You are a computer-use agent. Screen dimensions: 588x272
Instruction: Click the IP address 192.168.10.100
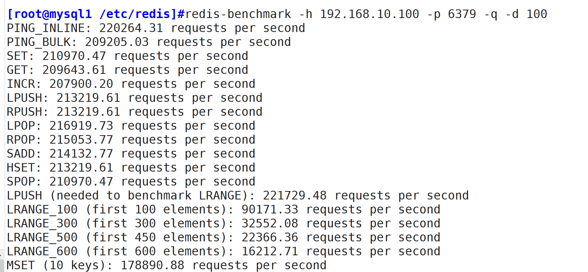click(370, 14)
